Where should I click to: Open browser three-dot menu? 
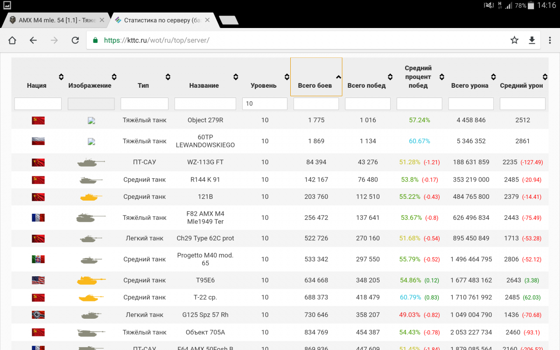(x=548, y=41)
